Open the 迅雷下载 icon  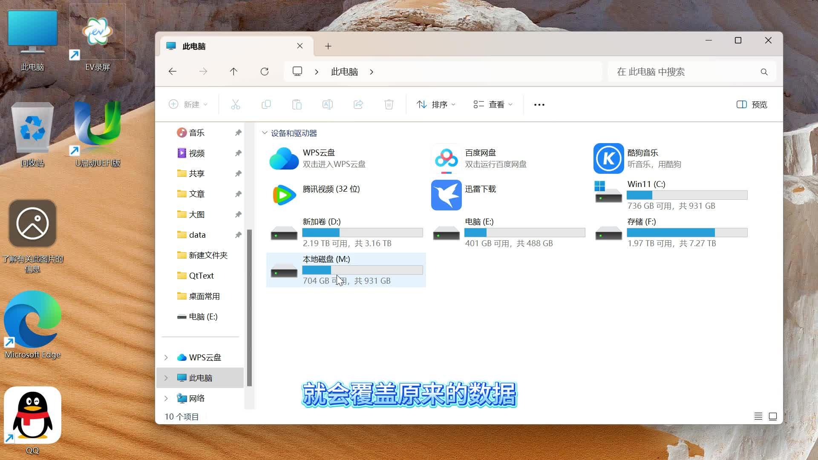(x=446, y=195)
